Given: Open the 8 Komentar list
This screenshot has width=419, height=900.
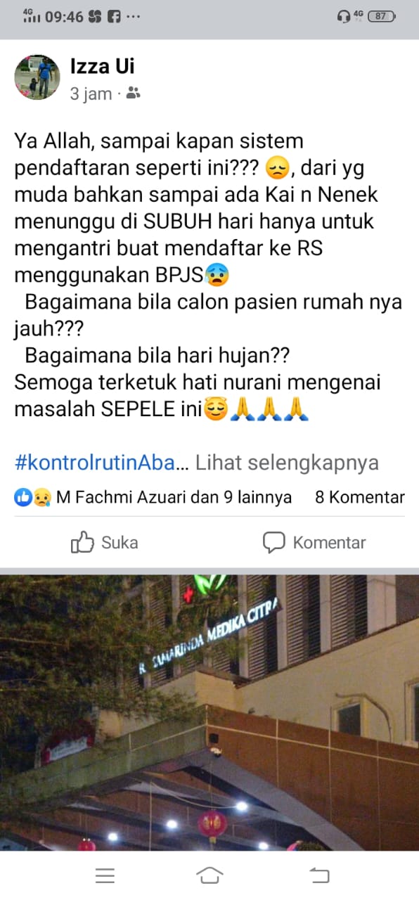Looking at the screenshot, I should point(360,497).
